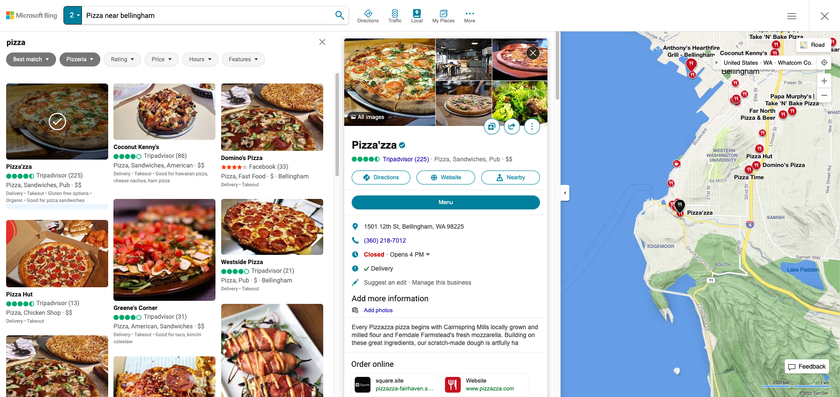840x397 pixels.
Task: Open the waypoint number 2 dropdown
Action: tap(73, 15)
